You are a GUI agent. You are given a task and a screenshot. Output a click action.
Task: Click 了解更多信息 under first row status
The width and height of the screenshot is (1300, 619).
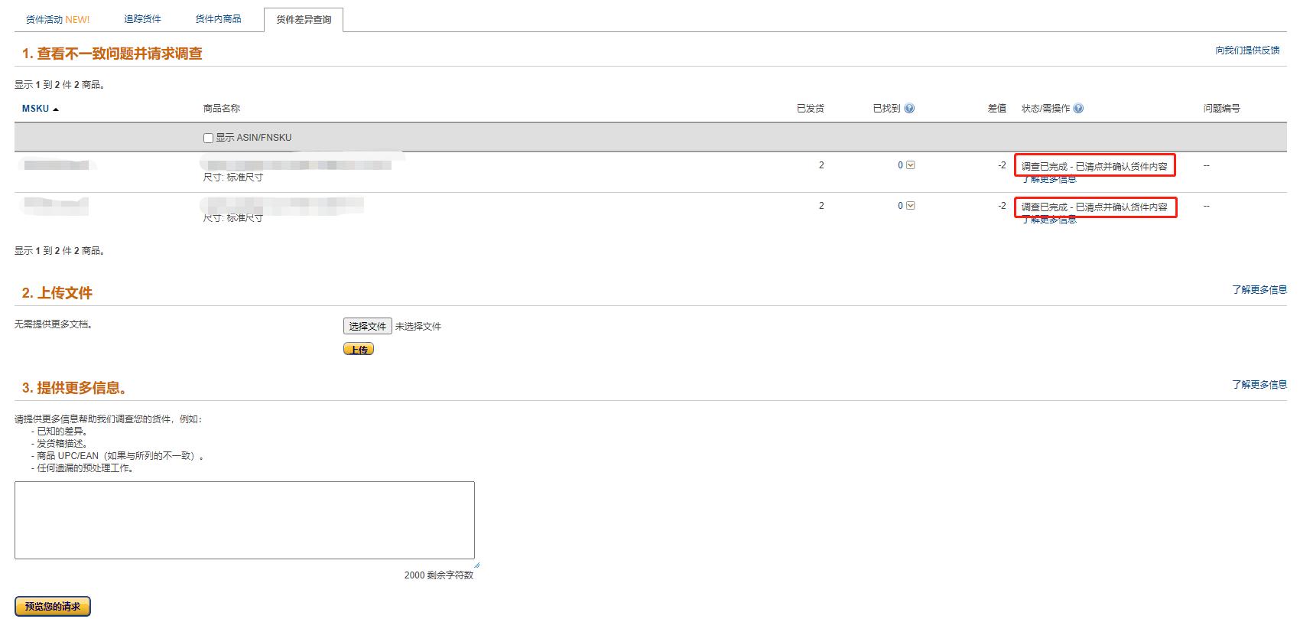pyautogui.click(x=1049, y=180)
